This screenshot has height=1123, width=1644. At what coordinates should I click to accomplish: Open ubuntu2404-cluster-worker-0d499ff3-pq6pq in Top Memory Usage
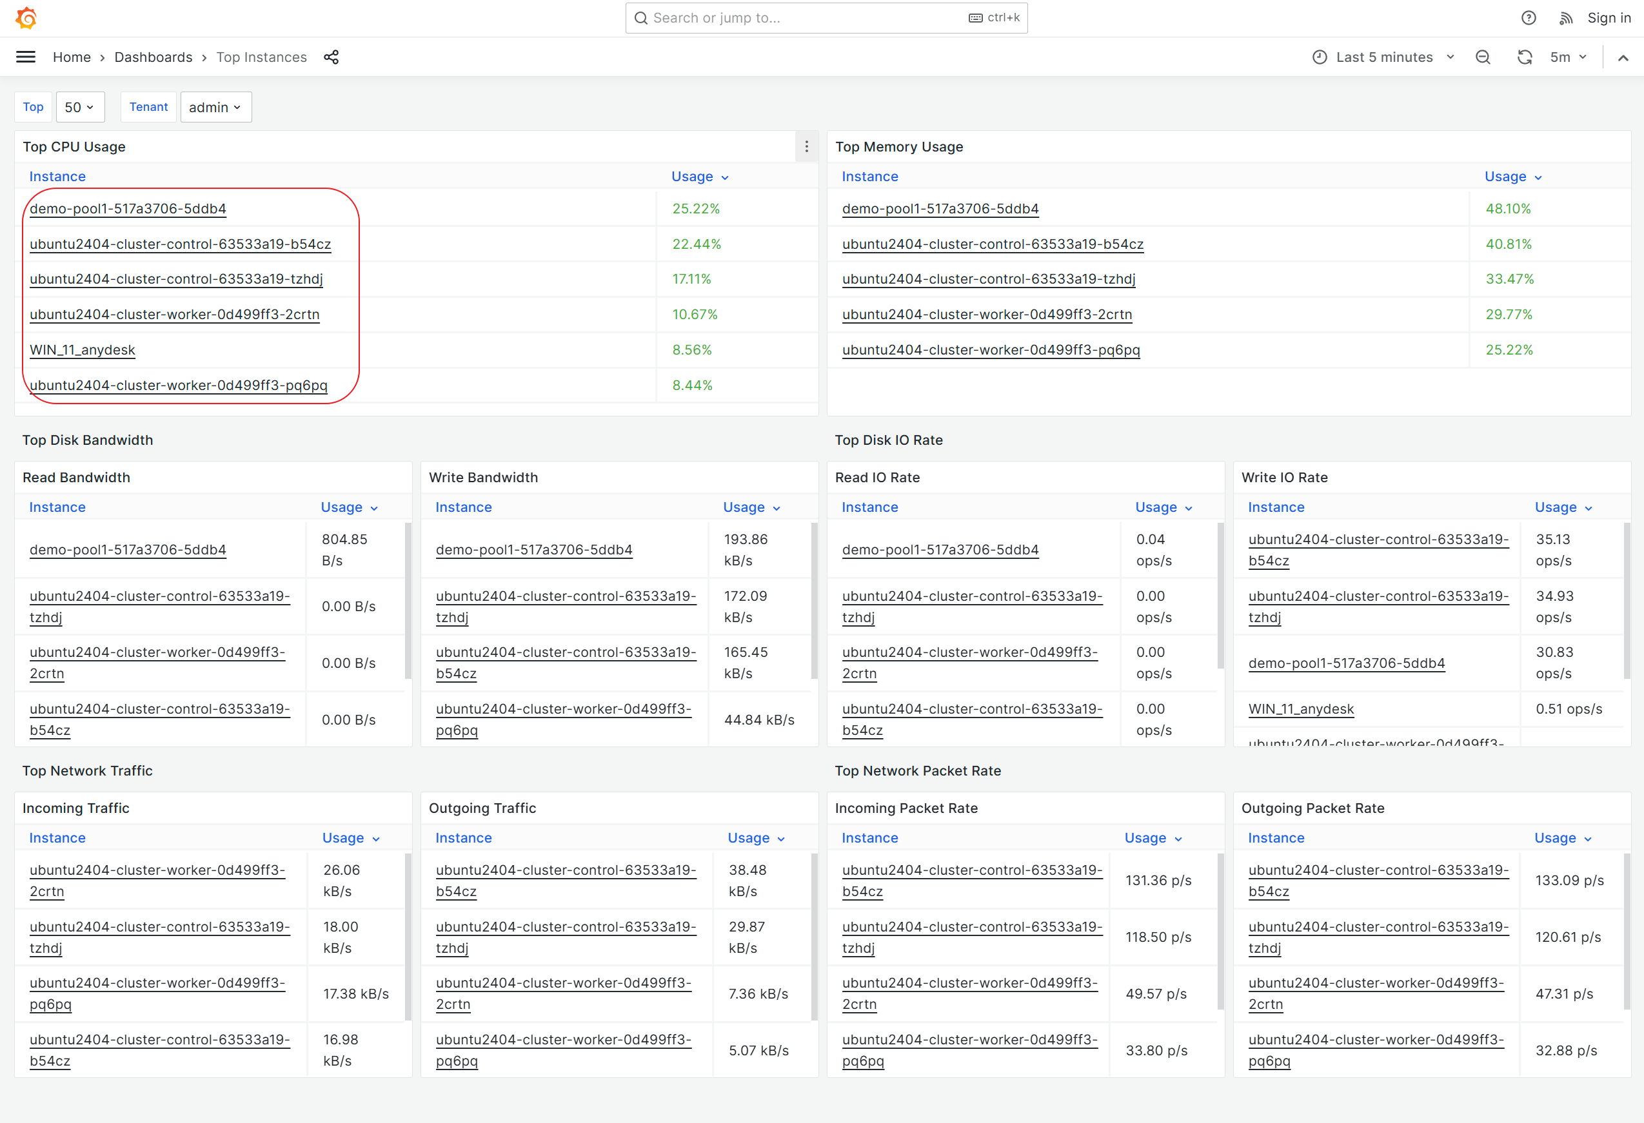click(991, 349)
